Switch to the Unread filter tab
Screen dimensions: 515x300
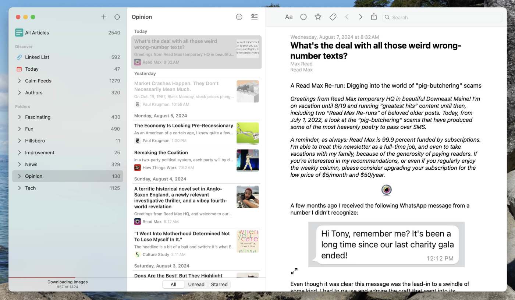click(x=196, y=284)
